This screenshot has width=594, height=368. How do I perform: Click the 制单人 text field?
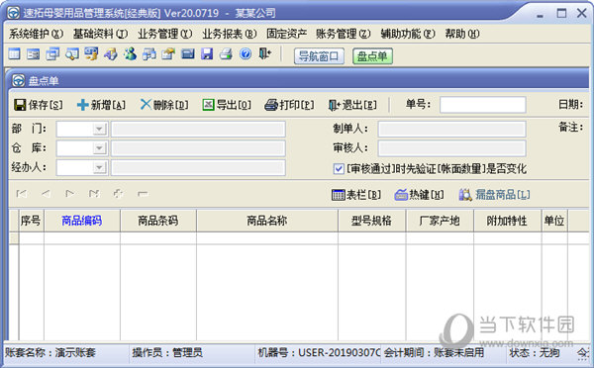[452, 130]
